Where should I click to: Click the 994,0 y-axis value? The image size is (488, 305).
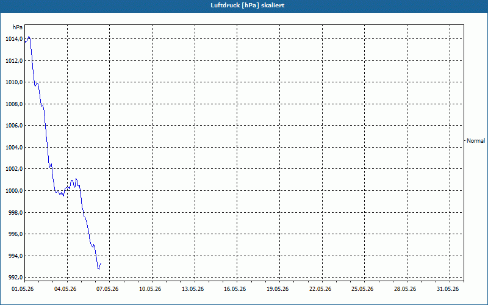tap(15, 256)
